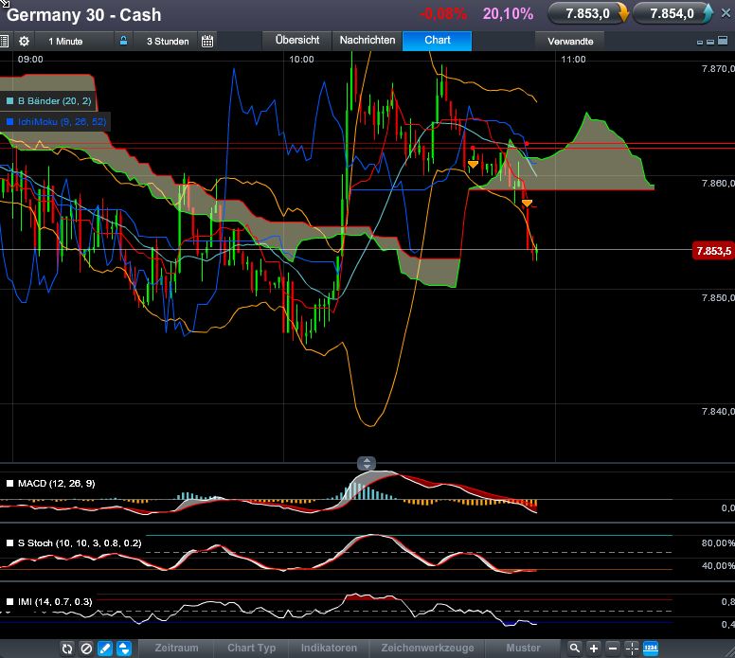Activate the crosshair cursor icon
Screen dimensions: 735x658
632,649
